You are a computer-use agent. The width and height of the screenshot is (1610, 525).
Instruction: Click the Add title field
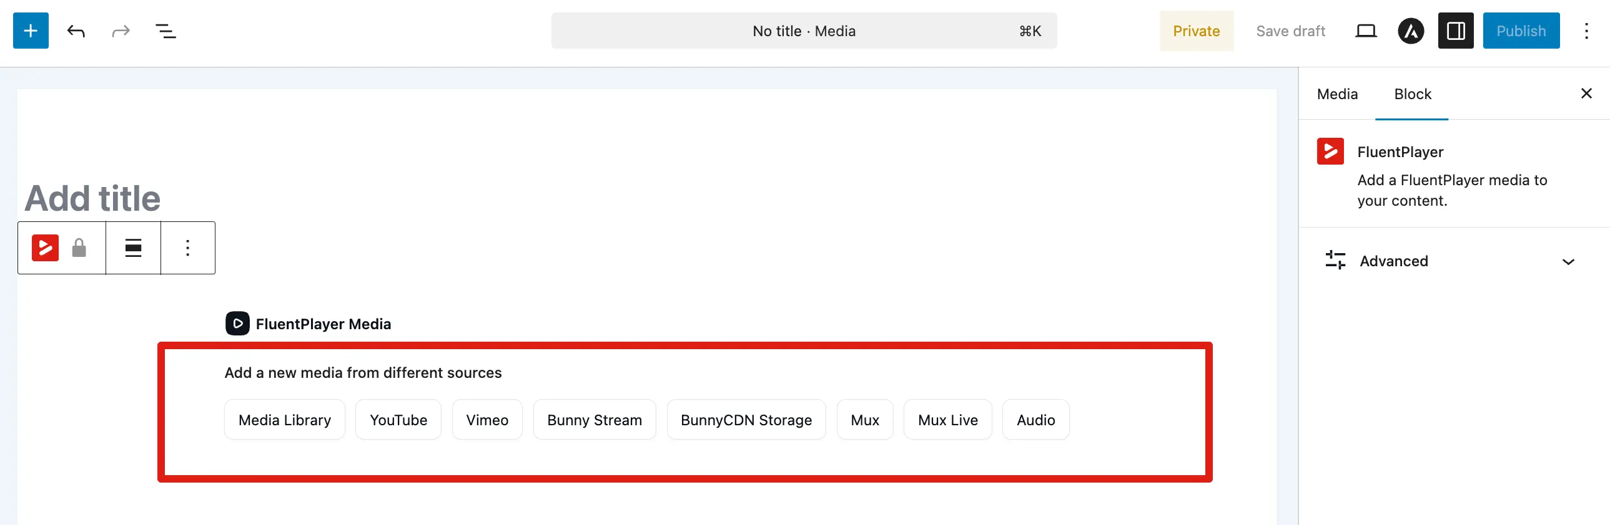[92, 198]
